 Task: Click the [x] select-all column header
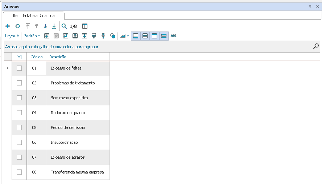coord(19,57)
